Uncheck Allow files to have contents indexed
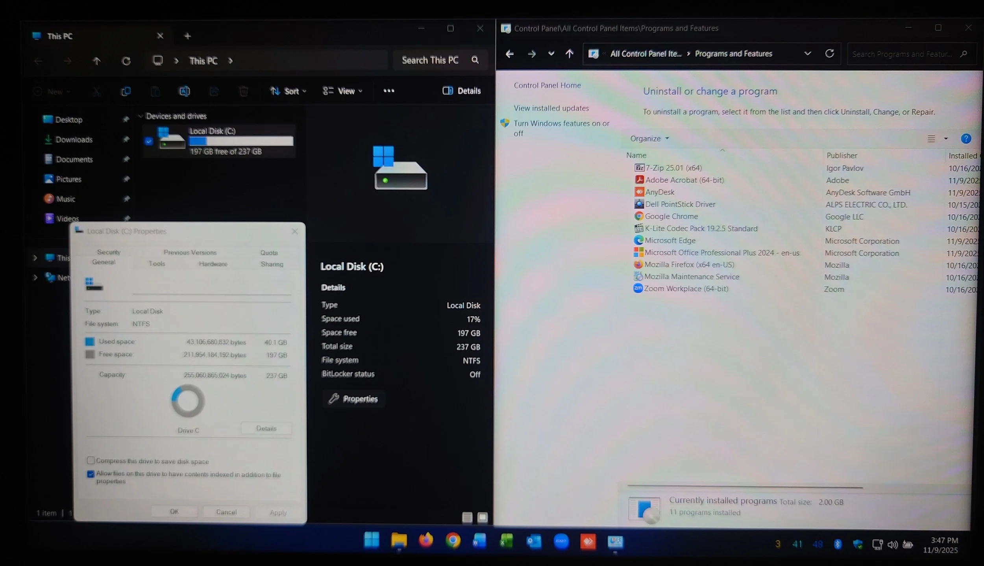 pyautogui.click(x=91, y=474)
